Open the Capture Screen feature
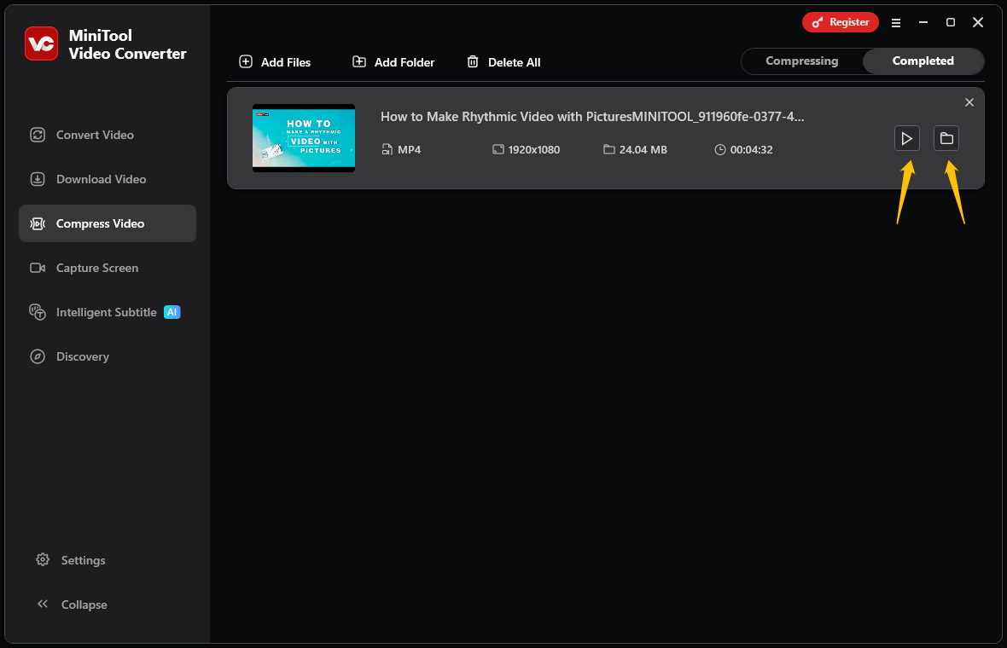Image resolution: width=1007 pixels, height=648 pixels. point(38,268)
